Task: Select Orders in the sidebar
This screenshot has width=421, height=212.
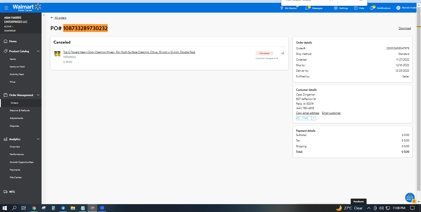Action: pyautogui.click(x=14, y=103)
